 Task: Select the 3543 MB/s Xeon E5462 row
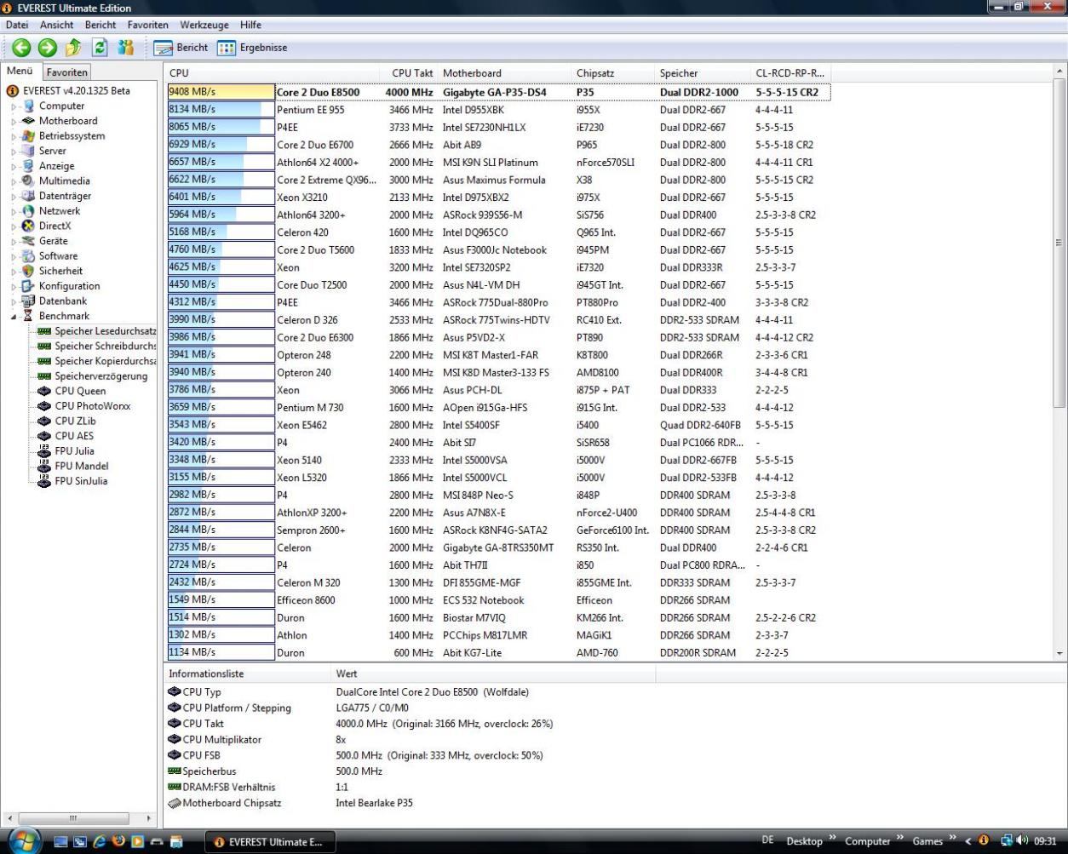tap(498, 425)
